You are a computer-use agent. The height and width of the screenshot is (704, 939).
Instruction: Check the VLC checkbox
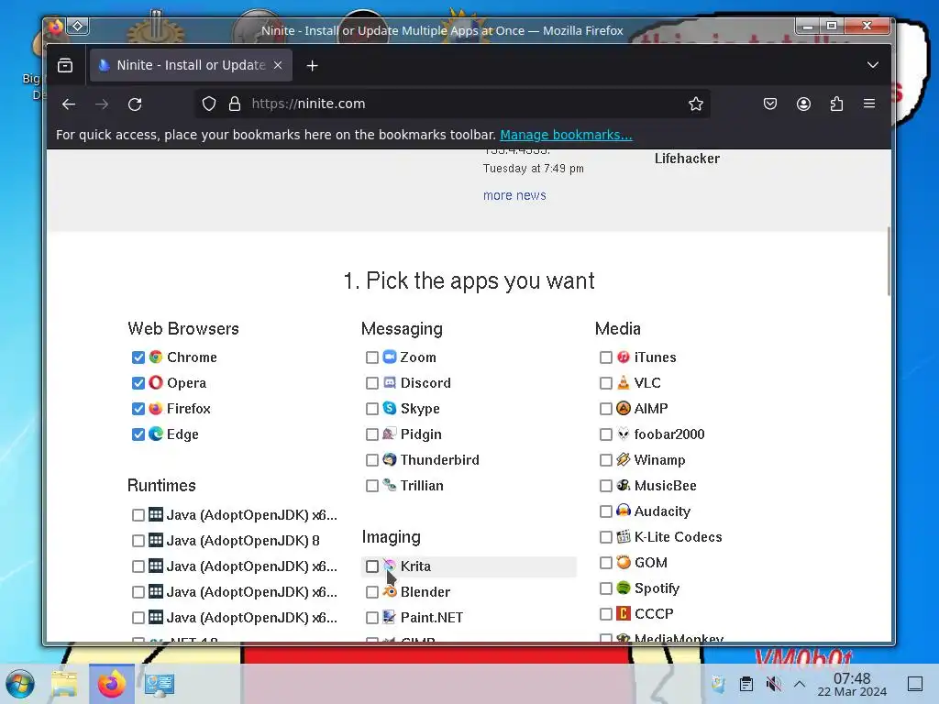(605, 383)
